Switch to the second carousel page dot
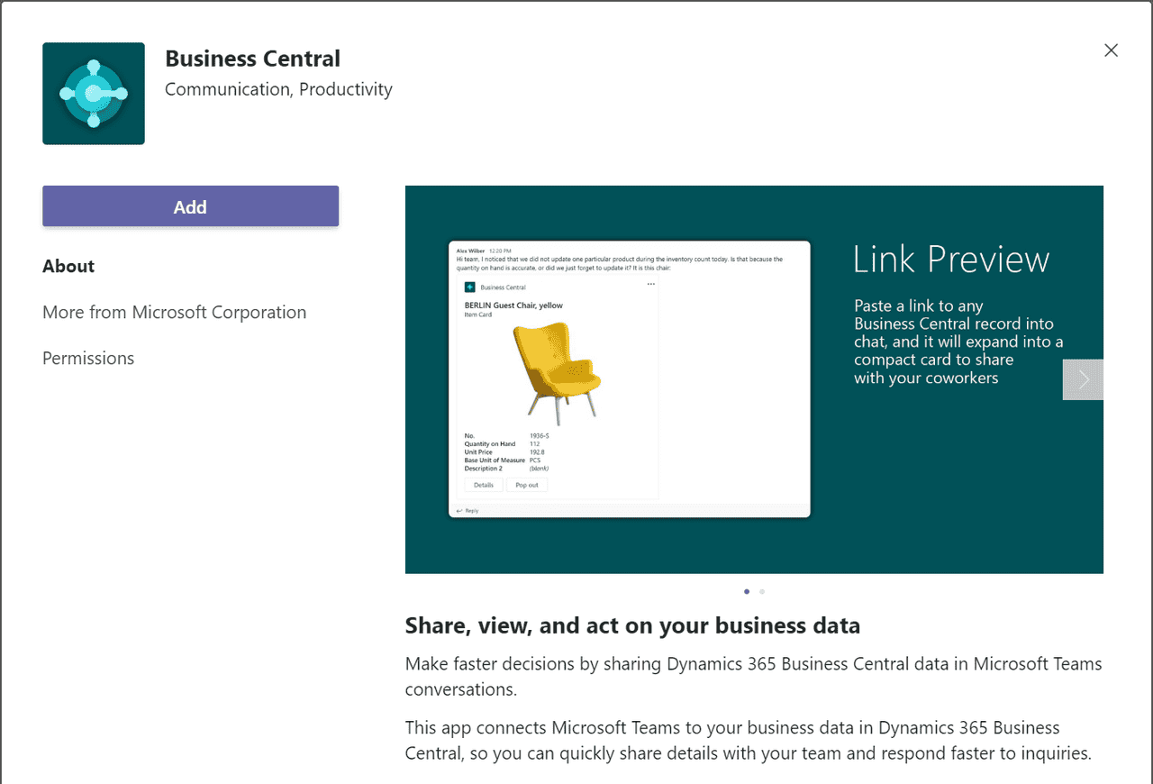The image size is (1153, 784). [x=762, y=592]
